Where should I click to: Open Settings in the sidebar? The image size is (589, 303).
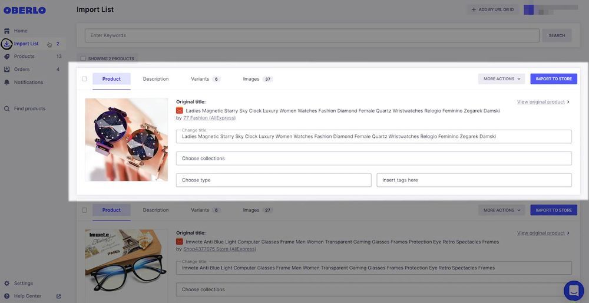coord(24,284)
